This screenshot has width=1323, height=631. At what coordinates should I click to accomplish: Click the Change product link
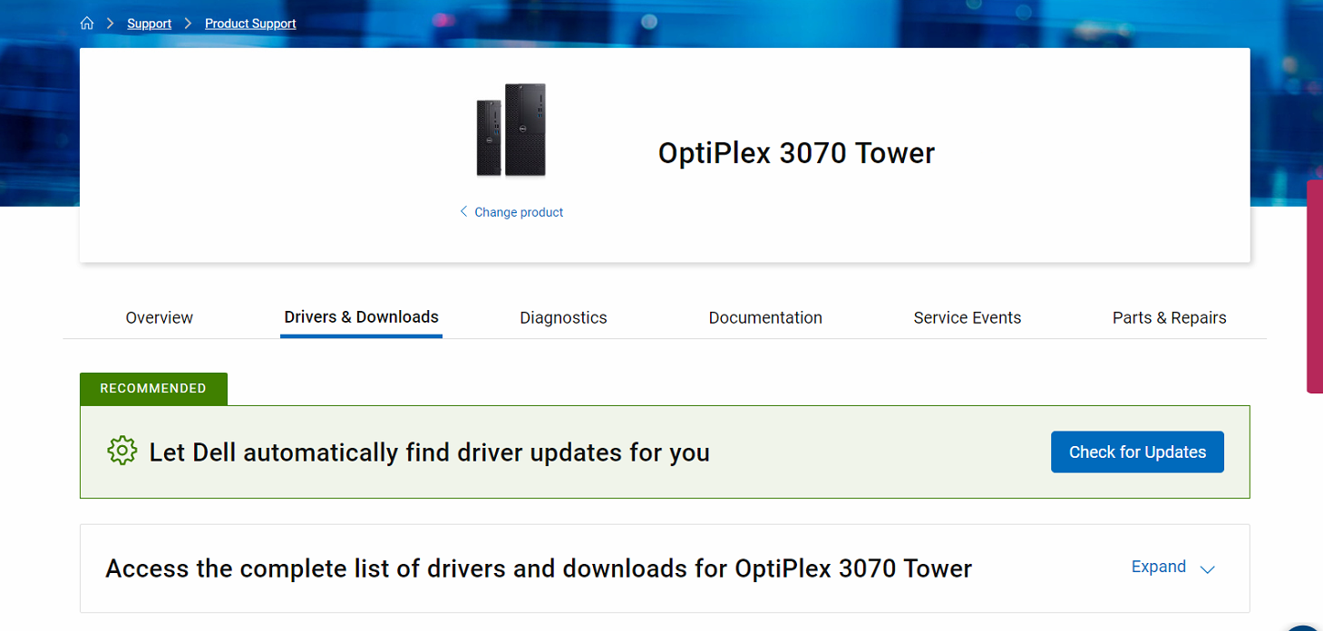point(511,212)
